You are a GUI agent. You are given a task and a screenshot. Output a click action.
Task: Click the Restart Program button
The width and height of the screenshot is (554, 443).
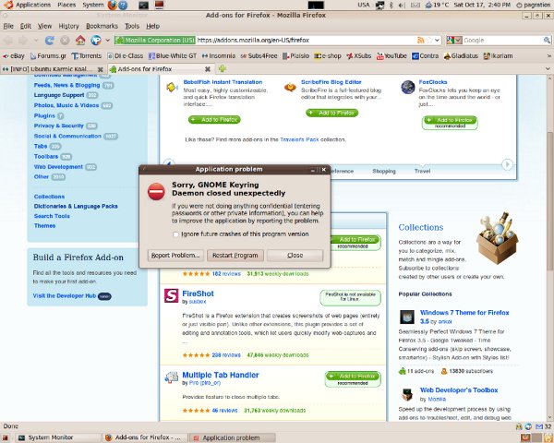pos(235,256)
